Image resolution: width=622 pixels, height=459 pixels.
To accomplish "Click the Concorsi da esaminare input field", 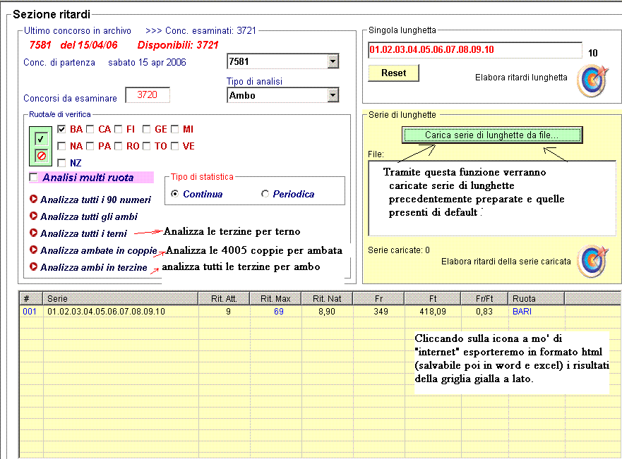I will click(x=148, y=94).
